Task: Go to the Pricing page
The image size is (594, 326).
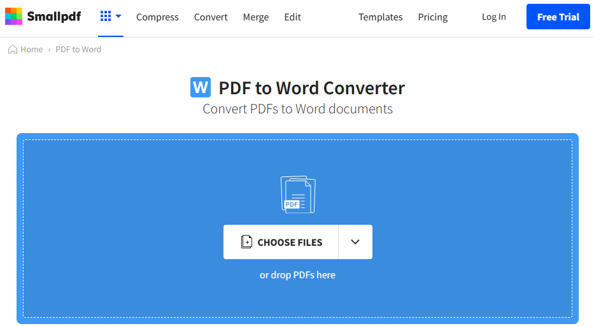Action: tap(433, 17)
